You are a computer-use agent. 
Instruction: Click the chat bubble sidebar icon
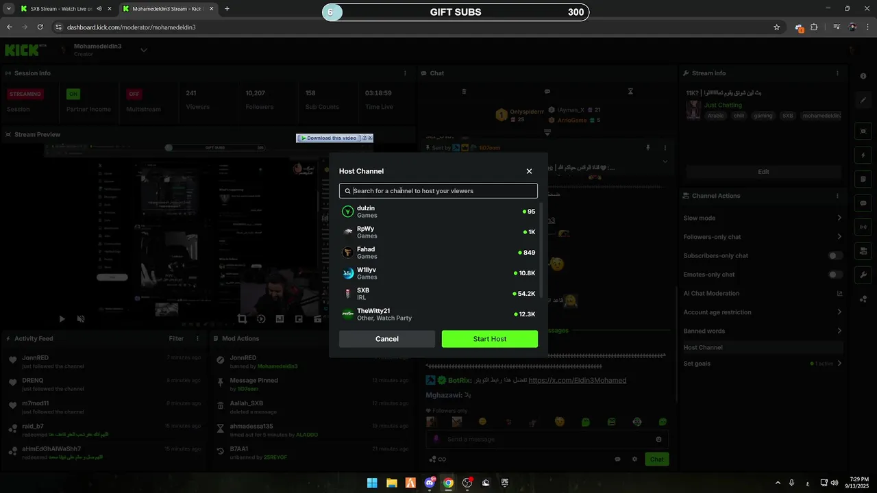click(x=863, y=203)
